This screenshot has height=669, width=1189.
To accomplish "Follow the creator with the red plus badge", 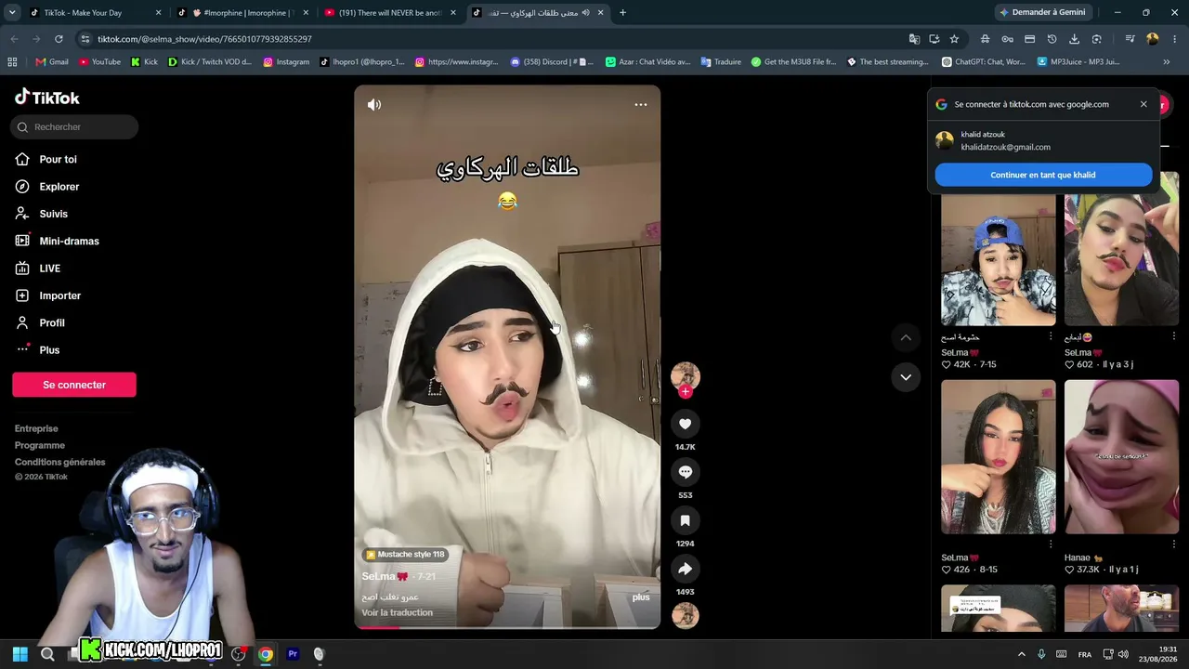I will coord(686,392).
